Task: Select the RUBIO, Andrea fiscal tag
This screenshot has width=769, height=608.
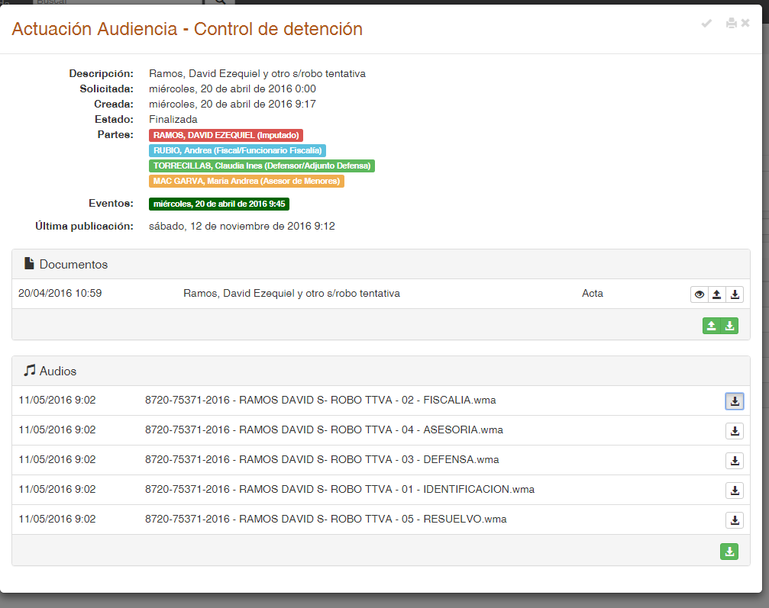Action: (x=237, y=150)
